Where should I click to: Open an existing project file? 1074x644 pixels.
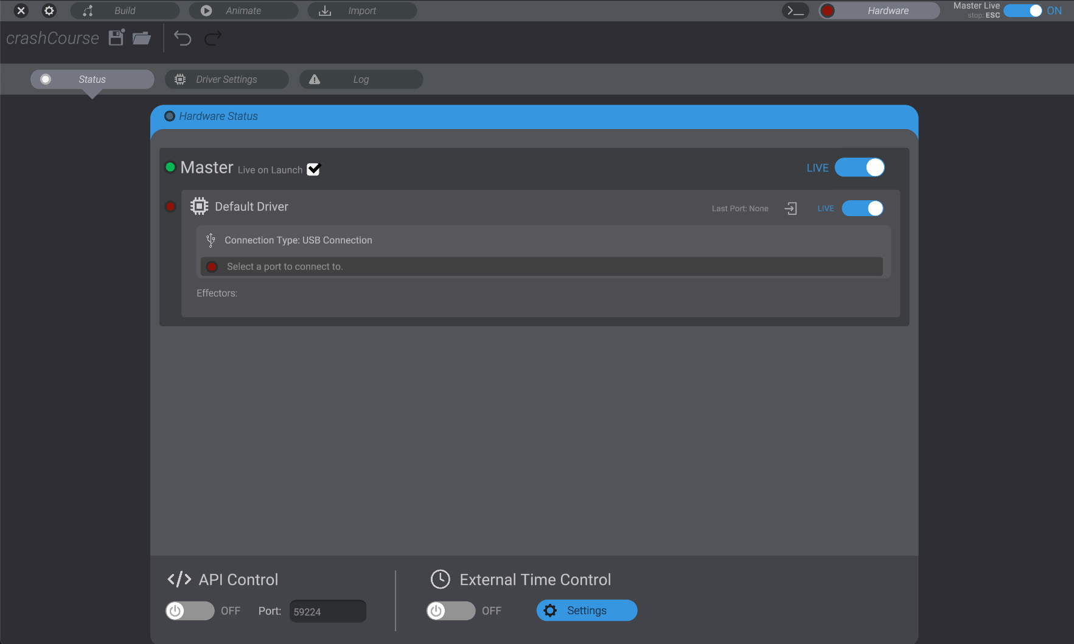pyautogui.click(x=141, y=38)
